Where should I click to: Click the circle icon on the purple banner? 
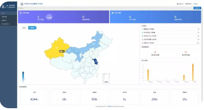pos(21,13)
